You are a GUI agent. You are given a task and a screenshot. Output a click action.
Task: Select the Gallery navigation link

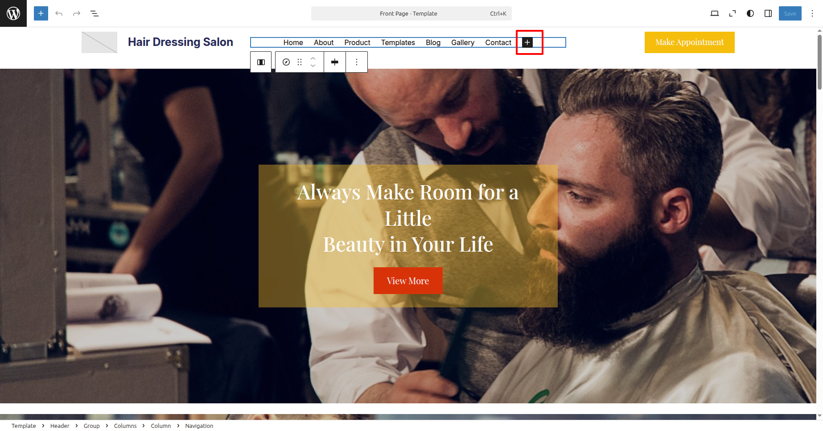click(463, 42)
